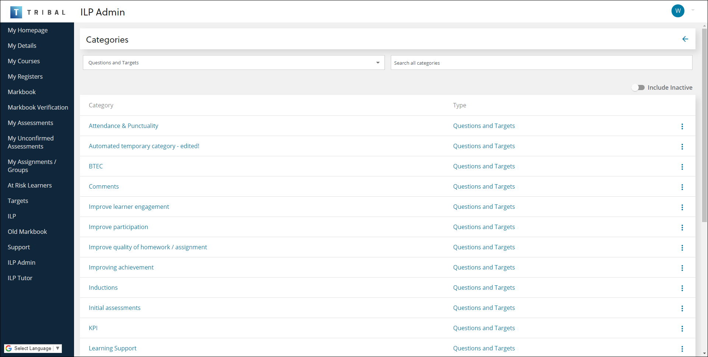
Task: Open ILP Admin in sidebar
Action: [21, 263]
